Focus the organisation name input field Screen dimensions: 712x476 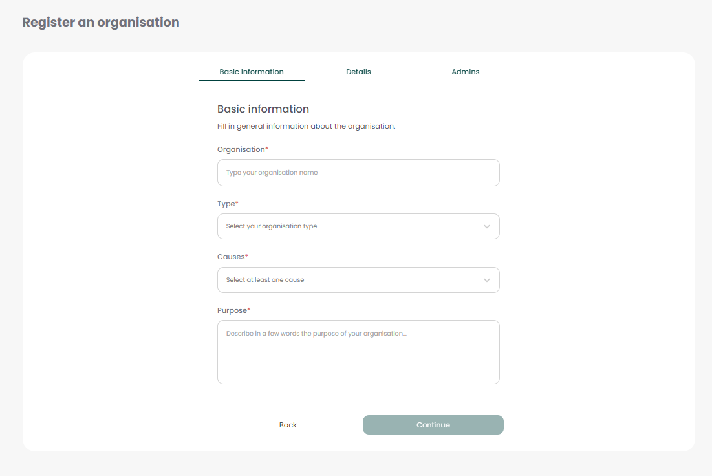[x=358, y=173]
